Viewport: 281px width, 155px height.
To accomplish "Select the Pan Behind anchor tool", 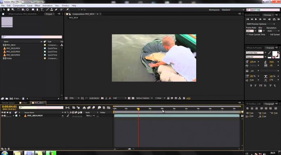I will (x=27, y=10).
